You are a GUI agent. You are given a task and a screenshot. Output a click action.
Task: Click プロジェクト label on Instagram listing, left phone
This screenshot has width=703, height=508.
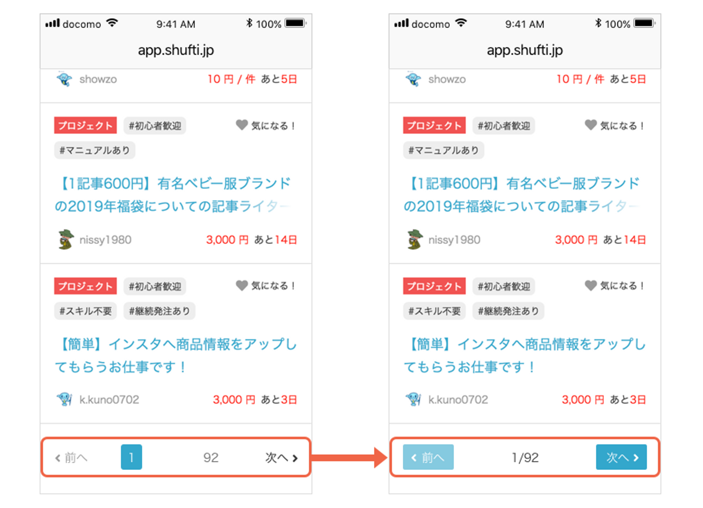[x=85, y=286]
